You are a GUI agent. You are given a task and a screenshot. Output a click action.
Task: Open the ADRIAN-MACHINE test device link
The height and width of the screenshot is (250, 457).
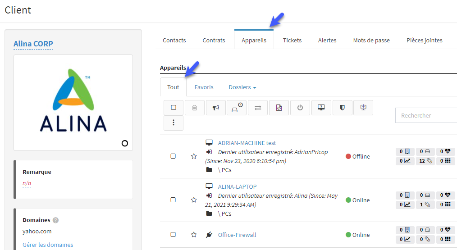247,143
